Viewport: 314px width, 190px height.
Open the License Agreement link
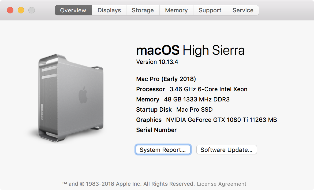click(x=222, y=184)
